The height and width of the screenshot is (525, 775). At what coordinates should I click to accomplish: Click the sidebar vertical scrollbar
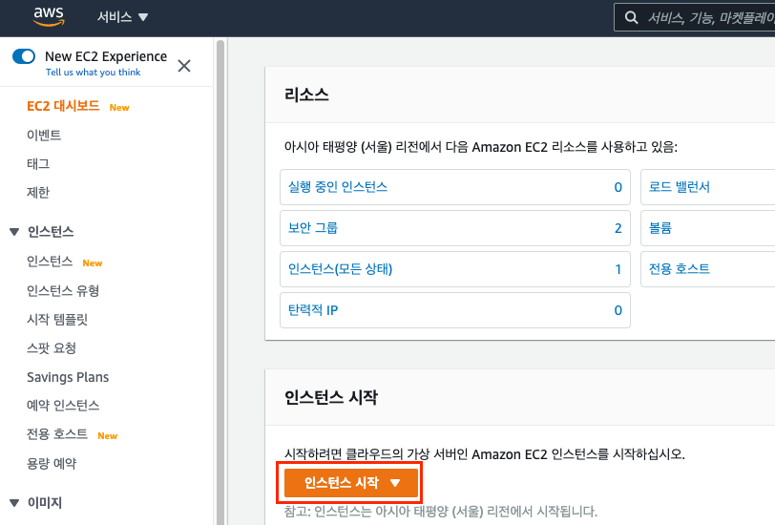coord(220,282)
